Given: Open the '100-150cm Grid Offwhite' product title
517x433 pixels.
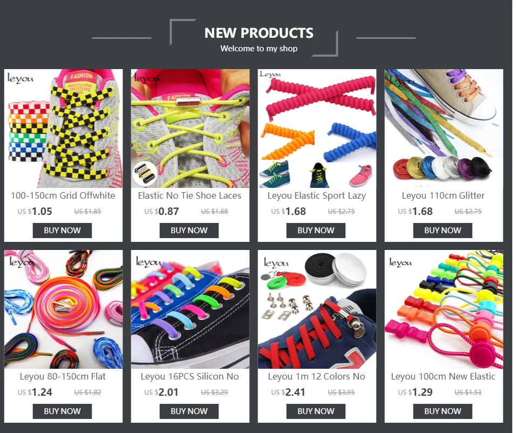Looking at the screenshot, I should pos(63,195).
